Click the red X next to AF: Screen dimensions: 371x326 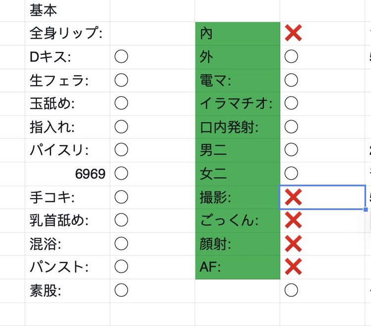pos(293,267)
